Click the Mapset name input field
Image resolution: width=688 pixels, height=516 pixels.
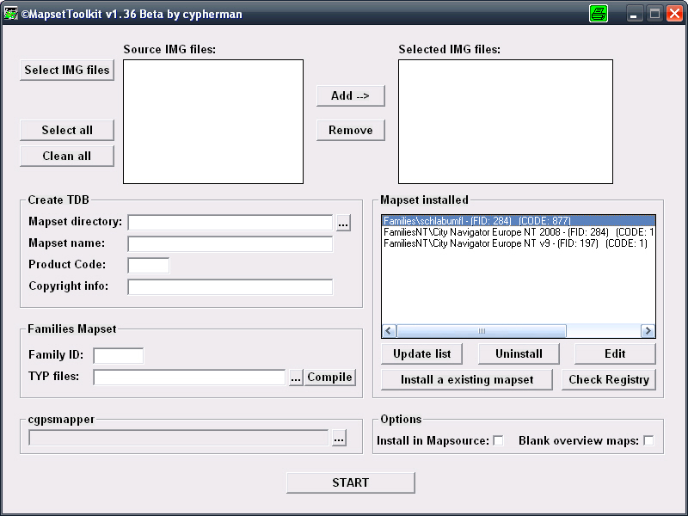coord(230,244)
